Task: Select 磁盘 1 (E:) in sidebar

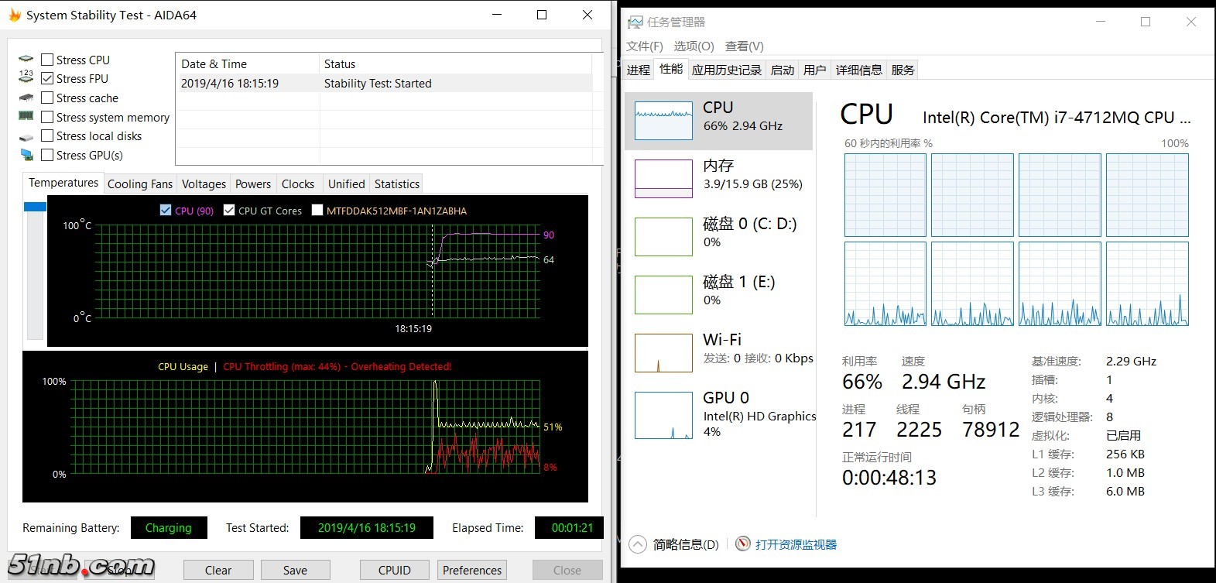Action: (718, 295)
